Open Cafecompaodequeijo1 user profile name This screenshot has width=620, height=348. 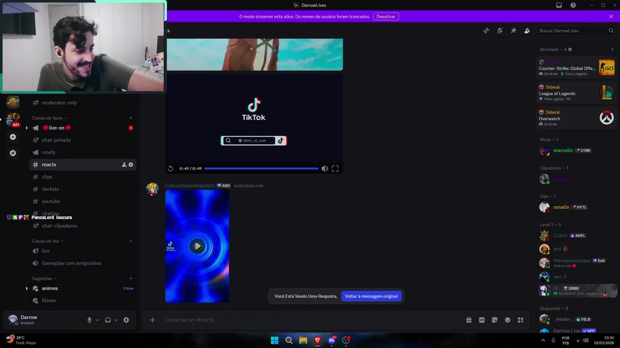pos(189,186)
